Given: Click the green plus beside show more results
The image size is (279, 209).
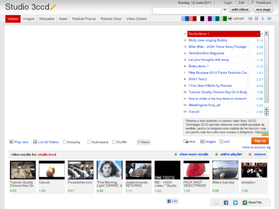Looking at the screenshot, I should [176, 155].
